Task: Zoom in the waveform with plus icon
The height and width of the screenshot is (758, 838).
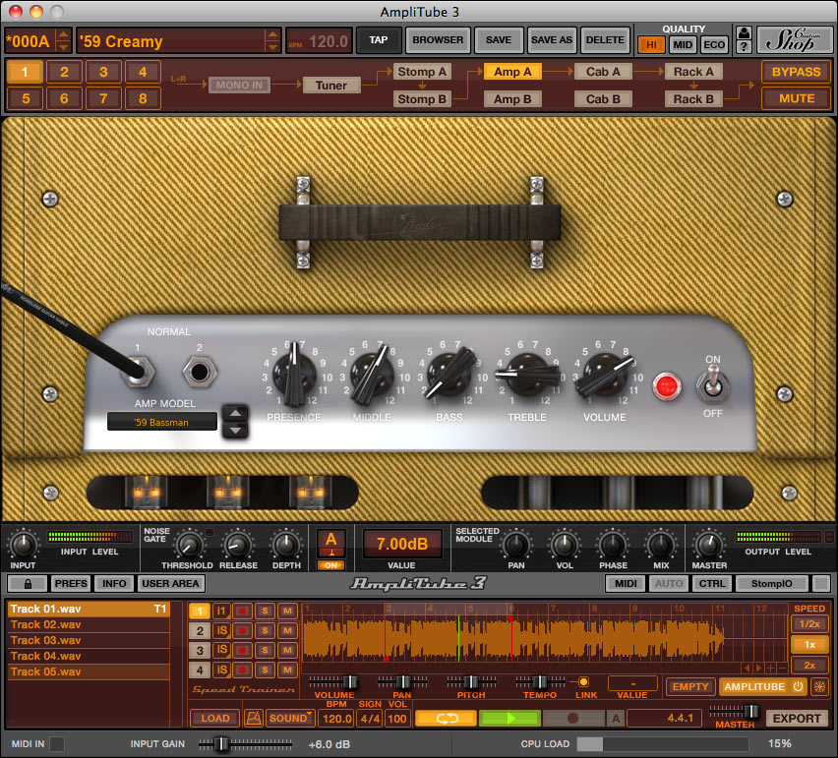Action: 770,668
